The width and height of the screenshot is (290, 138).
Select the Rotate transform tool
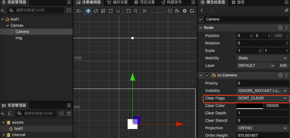pyautogui.click(x=96, y=11)
